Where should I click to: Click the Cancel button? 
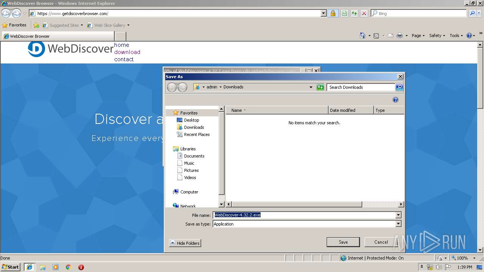381,242
